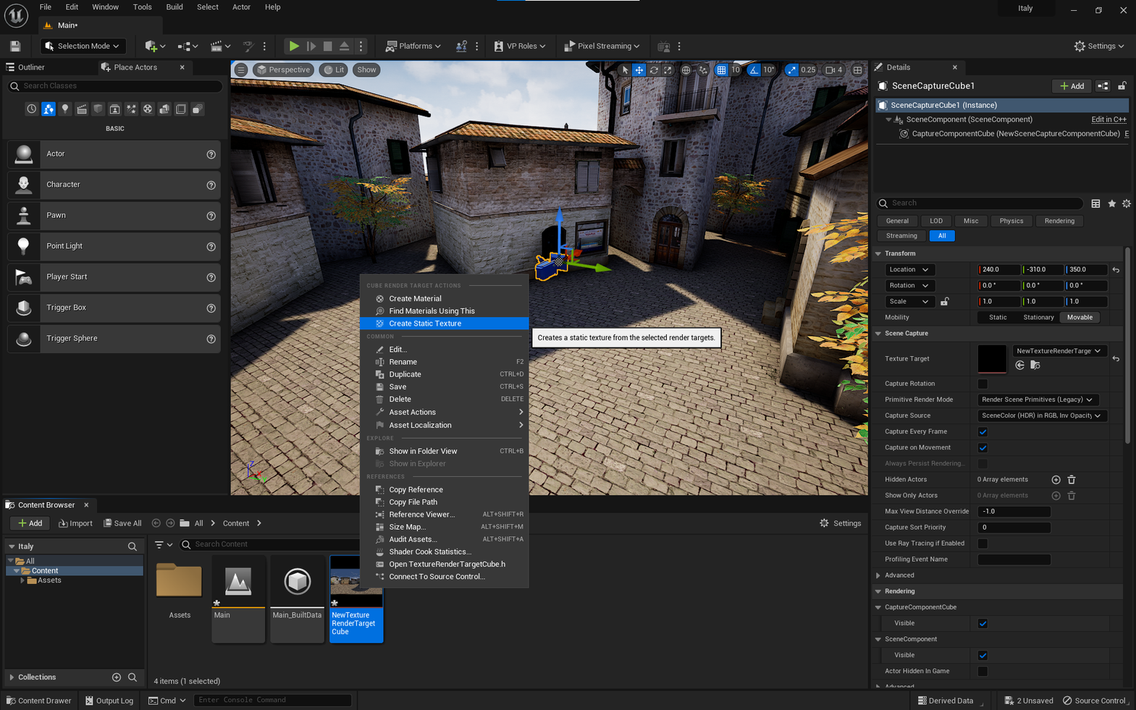Click the Play level button
The image size is (1136, 710).
pos(294,46)
